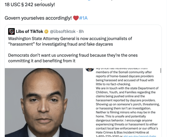Click 'Hate Crimes & Bias Incident Hotline' text

tap(121, 133)
